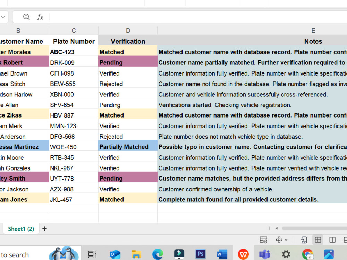Add a new sheet with plus button
The image size is (347, 260).
44,229
